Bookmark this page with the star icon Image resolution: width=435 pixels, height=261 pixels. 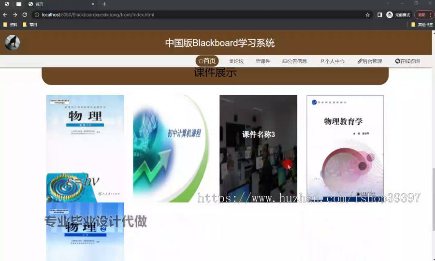(x=368, y=14)
